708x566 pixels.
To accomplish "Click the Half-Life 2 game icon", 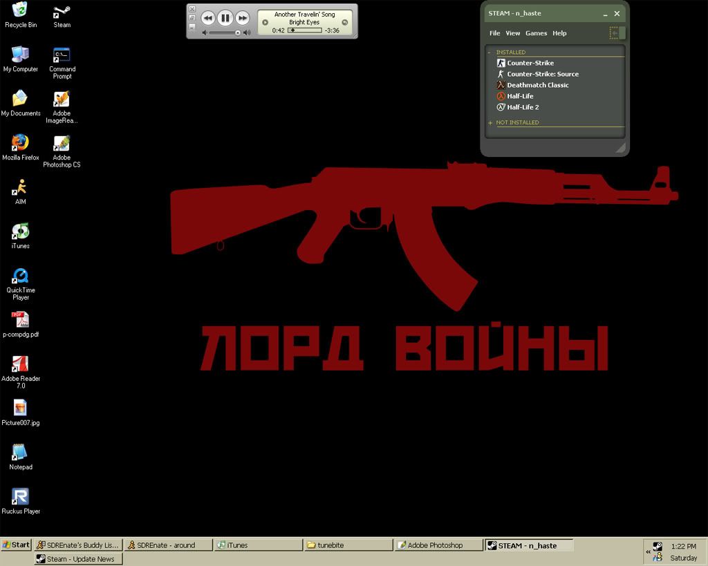I will pos(501,107).
